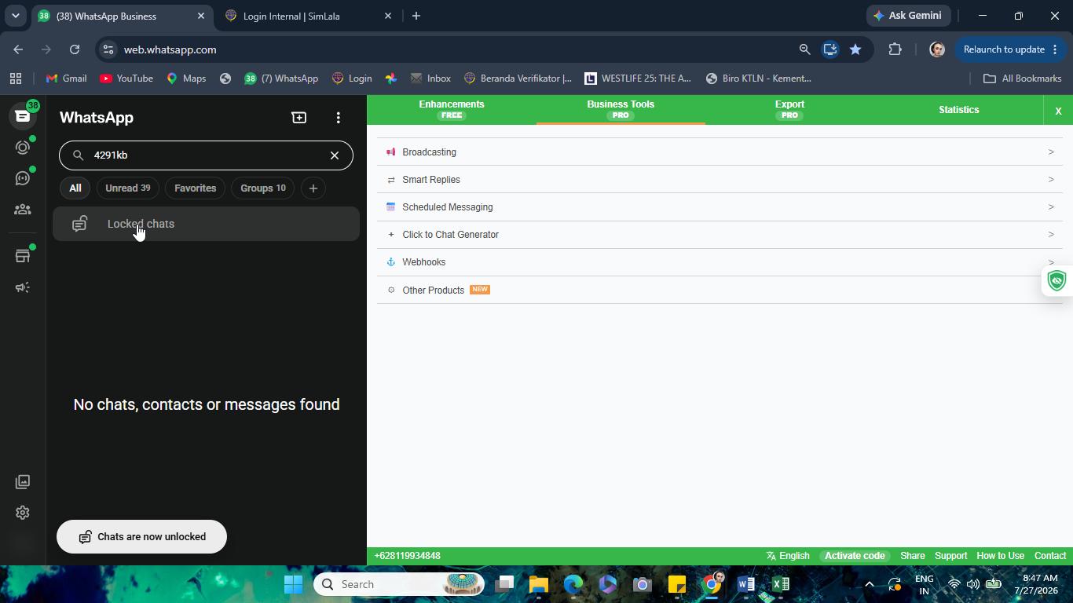Switch to the Login Internal SimLala tab
Screen dimensions: 1073x603
(309, 16)
